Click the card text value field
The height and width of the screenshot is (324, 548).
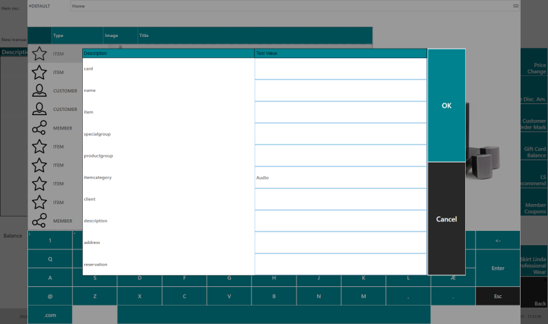pos(340,68)
